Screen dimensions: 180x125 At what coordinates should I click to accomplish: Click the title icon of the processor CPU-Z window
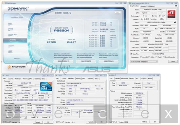[3, 75]
